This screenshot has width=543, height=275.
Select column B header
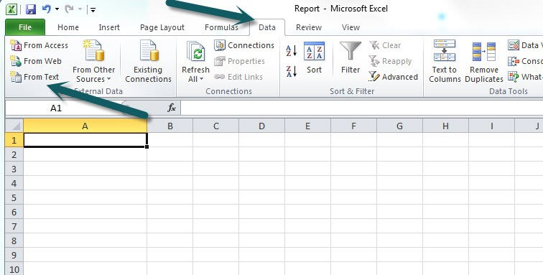click(x=170, y=126)
